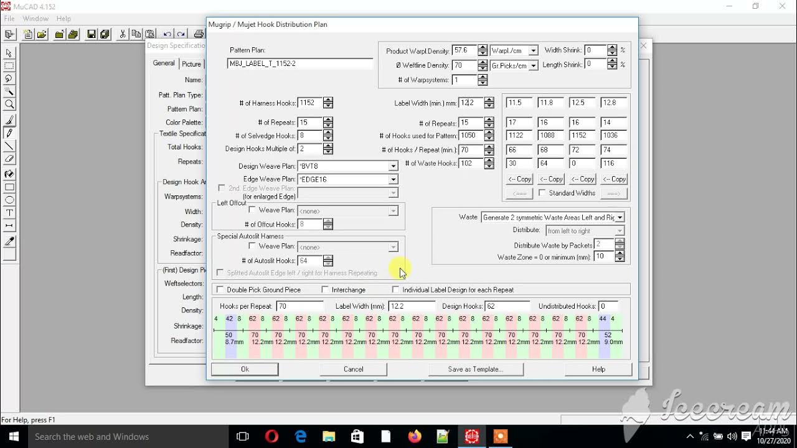Select the measure distance tool
Viewport: 797px width, 448px height.
(x=9, y=226)
